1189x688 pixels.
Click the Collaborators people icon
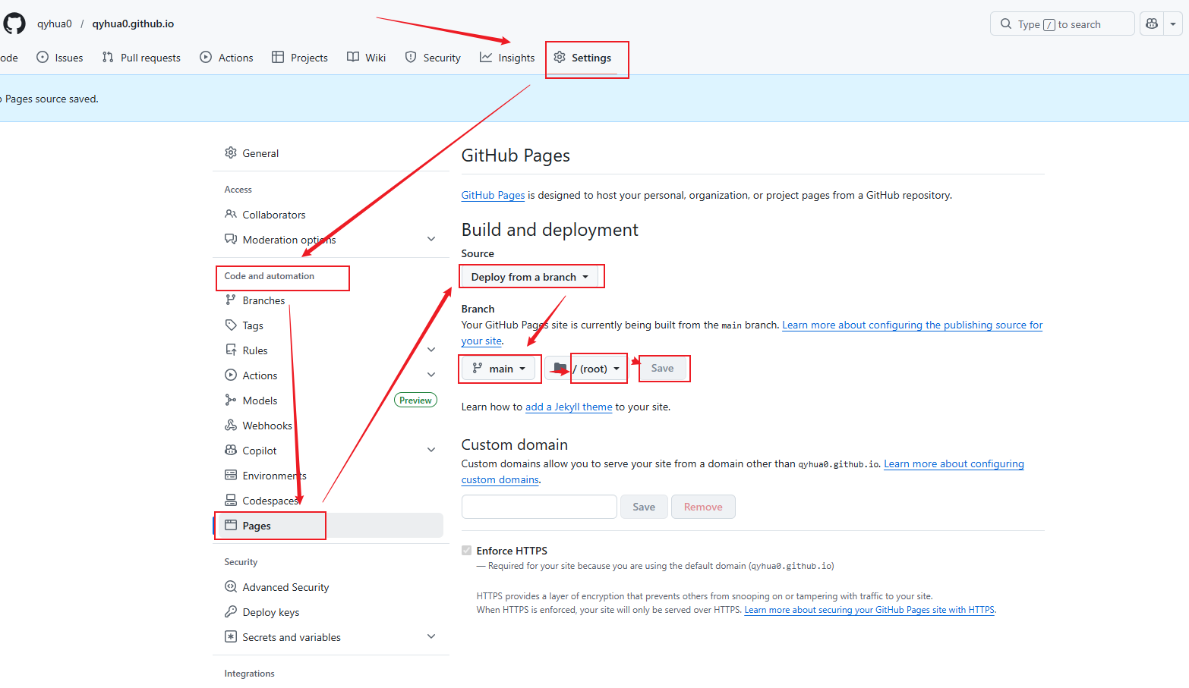231,215
